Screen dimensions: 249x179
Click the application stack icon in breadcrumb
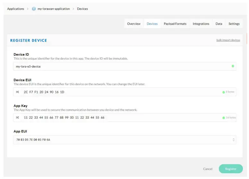coord(34,9)
